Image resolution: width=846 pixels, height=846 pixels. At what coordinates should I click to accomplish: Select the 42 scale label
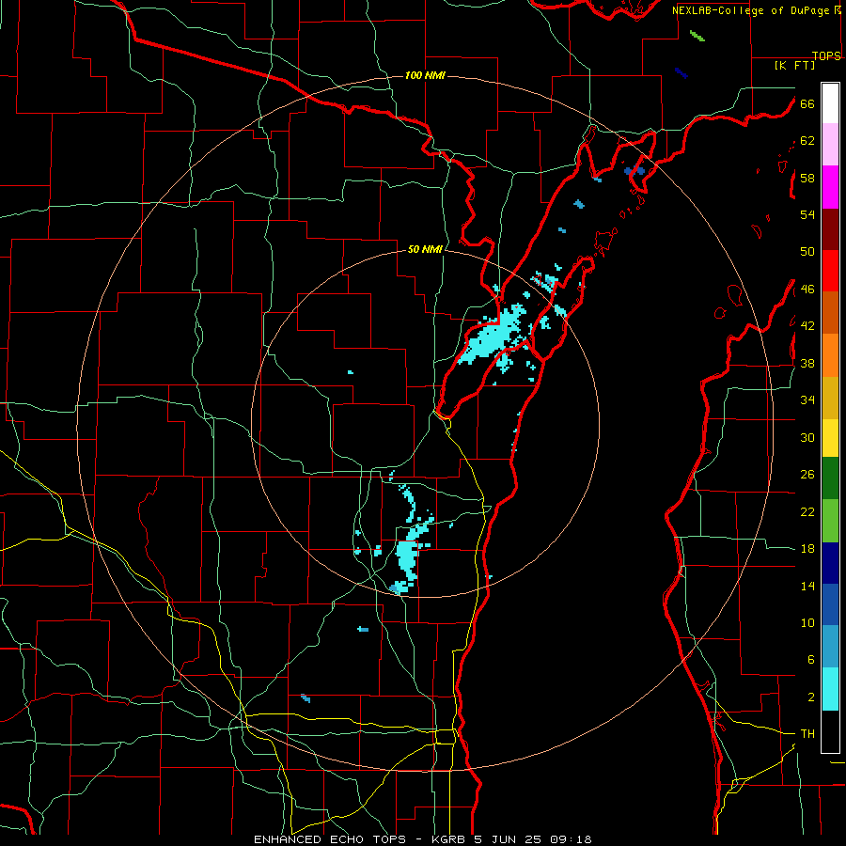click(x=807, y=326)
